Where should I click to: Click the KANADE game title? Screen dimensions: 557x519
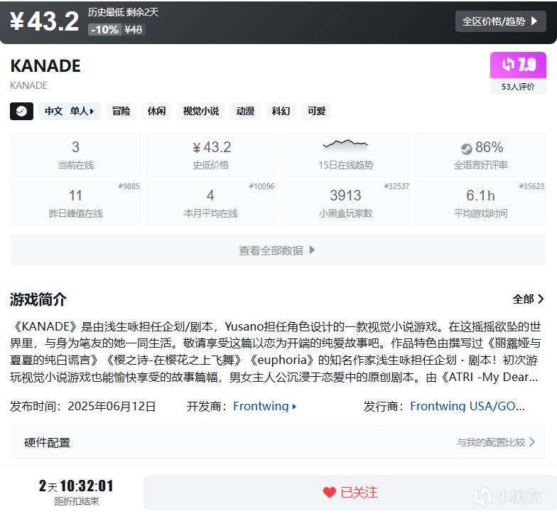[45, 65]
